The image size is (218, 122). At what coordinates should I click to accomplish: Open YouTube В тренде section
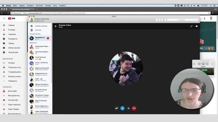tap(14, 30)
